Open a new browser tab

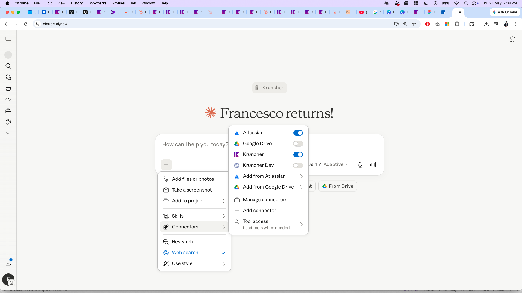pos(470,12)
